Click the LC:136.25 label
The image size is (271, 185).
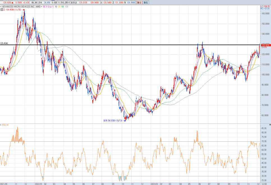tap(265, 6)
